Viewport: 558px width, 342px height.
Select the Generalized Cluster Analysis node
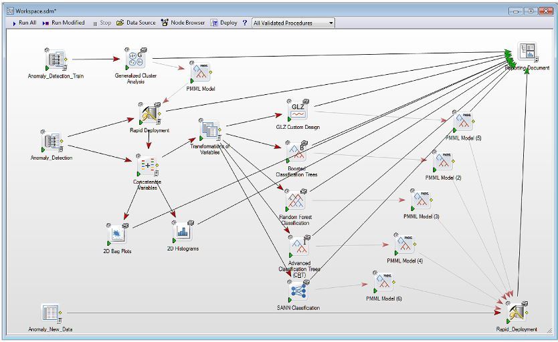(x=135, y=59)
